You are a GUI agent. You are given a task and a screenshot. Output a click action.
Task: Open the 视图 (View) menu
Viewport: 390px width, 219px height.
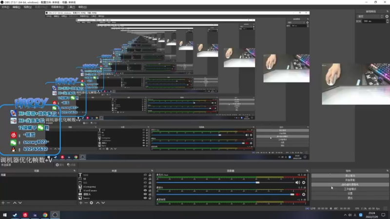pos(28,7)
